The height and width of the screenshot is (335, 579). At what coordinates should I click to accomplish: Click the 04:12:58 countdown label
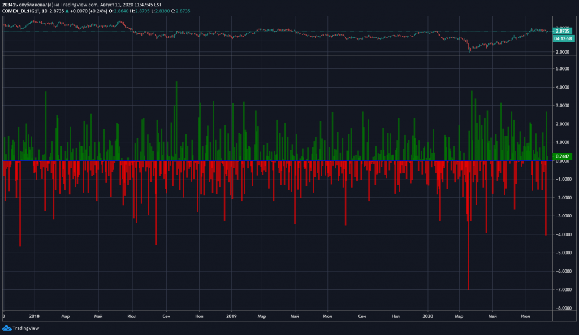pos(563,38)
